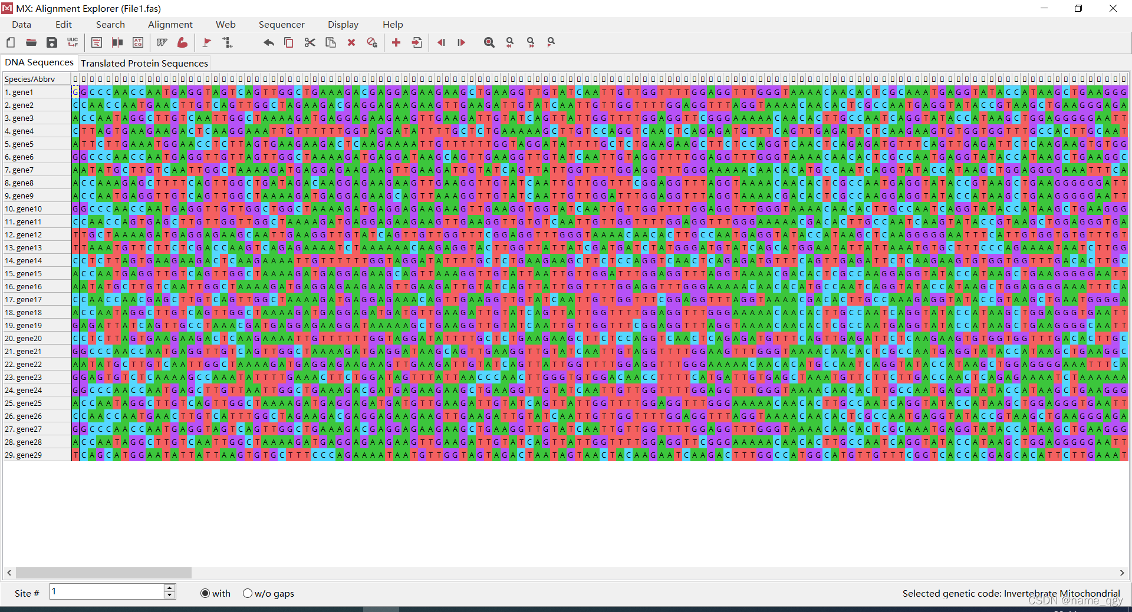Select the sequence row '2. gene2'

click(37, 105)
